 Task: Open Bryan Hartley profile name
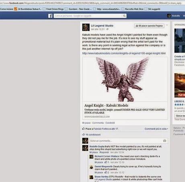pyautogui.click(x=101, y=177)
